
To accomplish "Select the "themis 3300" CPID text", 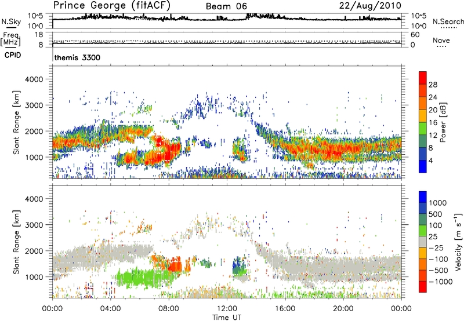I will [77, 57].
